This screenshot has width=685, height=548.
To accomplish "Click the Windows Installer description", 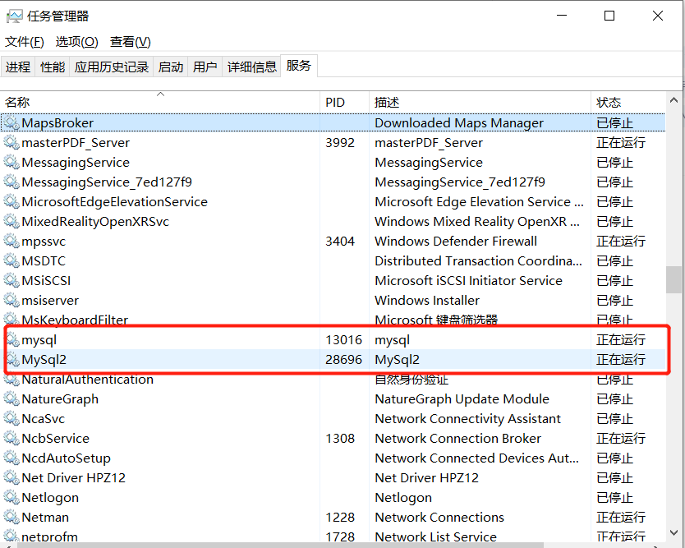I will click(427, 300).
